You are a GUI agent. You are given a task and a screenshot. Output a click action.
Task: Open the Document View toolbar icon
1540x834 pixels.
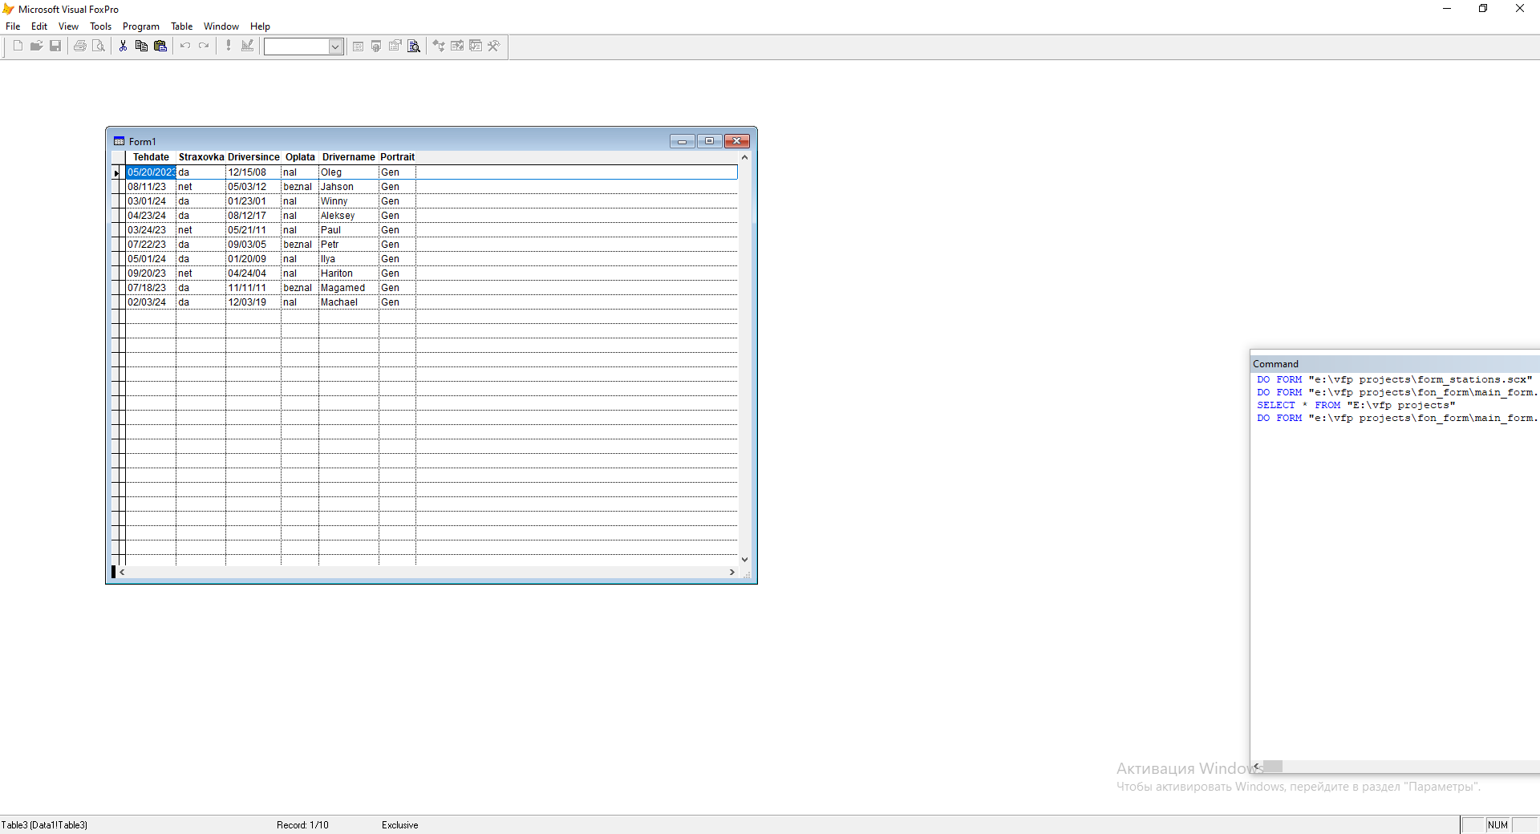(x=414, y=46)
